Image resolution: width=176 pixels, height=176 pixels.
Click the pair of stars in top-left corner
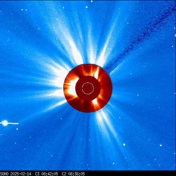tap(24, 10)
